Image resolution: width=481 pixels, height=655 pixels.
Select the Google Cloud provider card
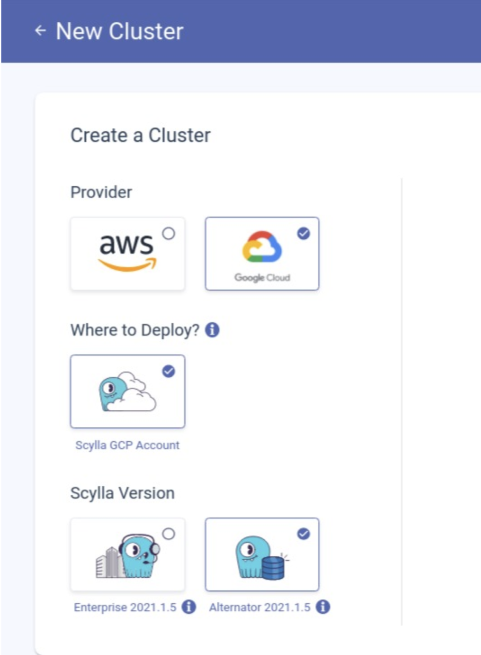(x=262, y=252)
